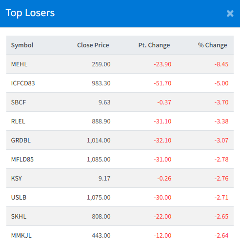Click GRDBL close price 1,014.00
The width and height of the screenshot is (240, 242).
click(x=99, y=140)
